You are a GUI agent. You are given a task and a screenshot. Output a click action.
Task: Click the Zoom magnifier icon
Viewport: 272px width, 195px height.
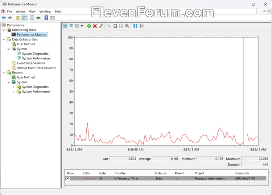click(127, 26)
